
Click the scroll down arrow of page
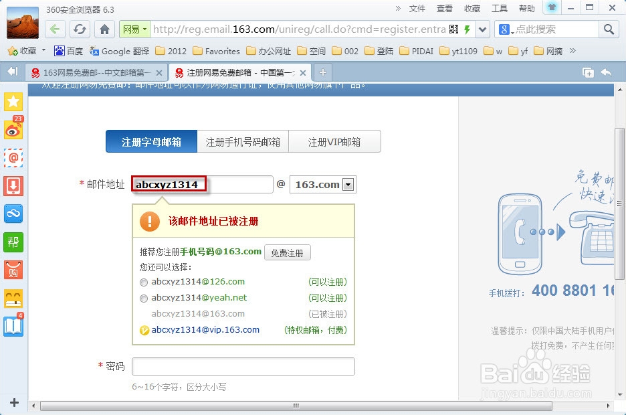[619, 395]
